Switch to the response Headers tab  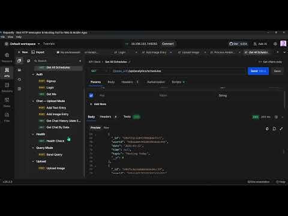108,117
